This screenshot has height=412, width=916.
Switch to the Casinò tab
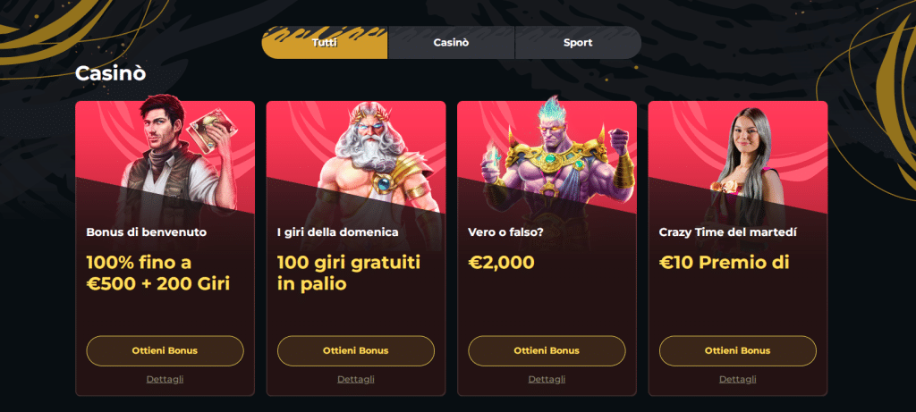point(451,43)
